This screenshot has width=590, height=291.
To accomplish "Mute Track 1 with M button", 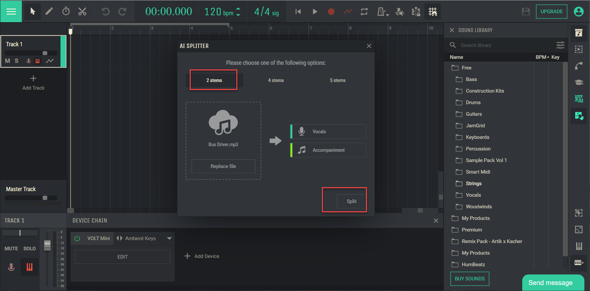I will tap(8, 61).
